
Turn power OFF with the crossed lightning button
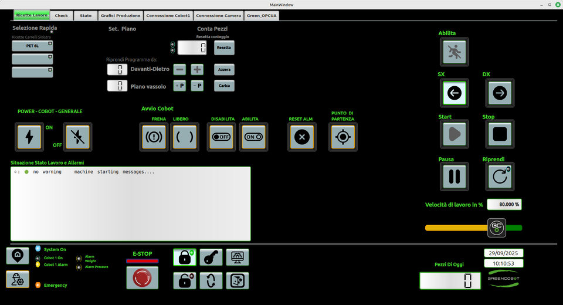click(x=77, y=137)
